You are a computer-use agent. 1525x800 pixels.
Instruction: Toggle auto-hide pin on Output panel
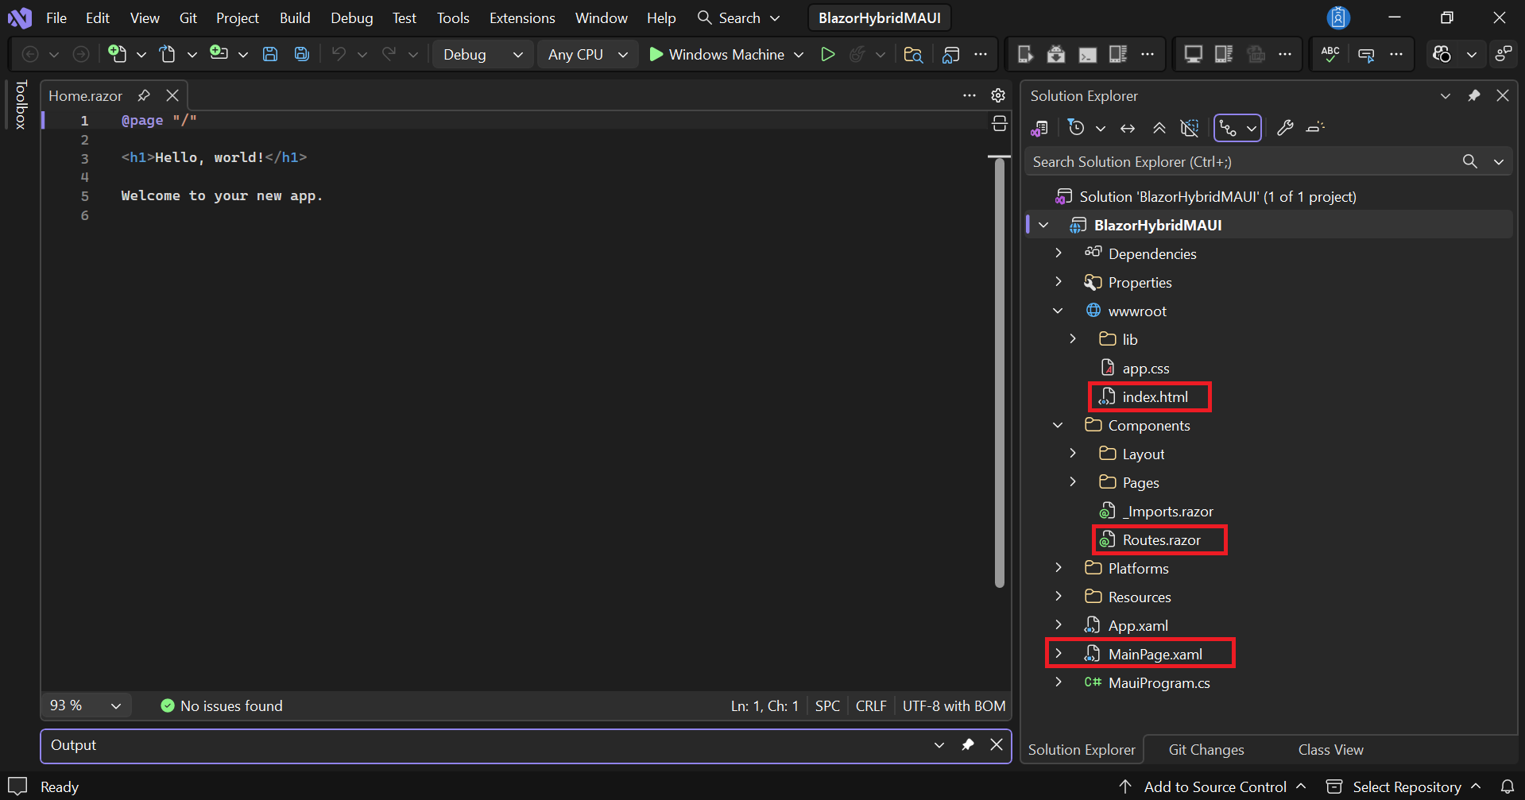click(967, 744)
